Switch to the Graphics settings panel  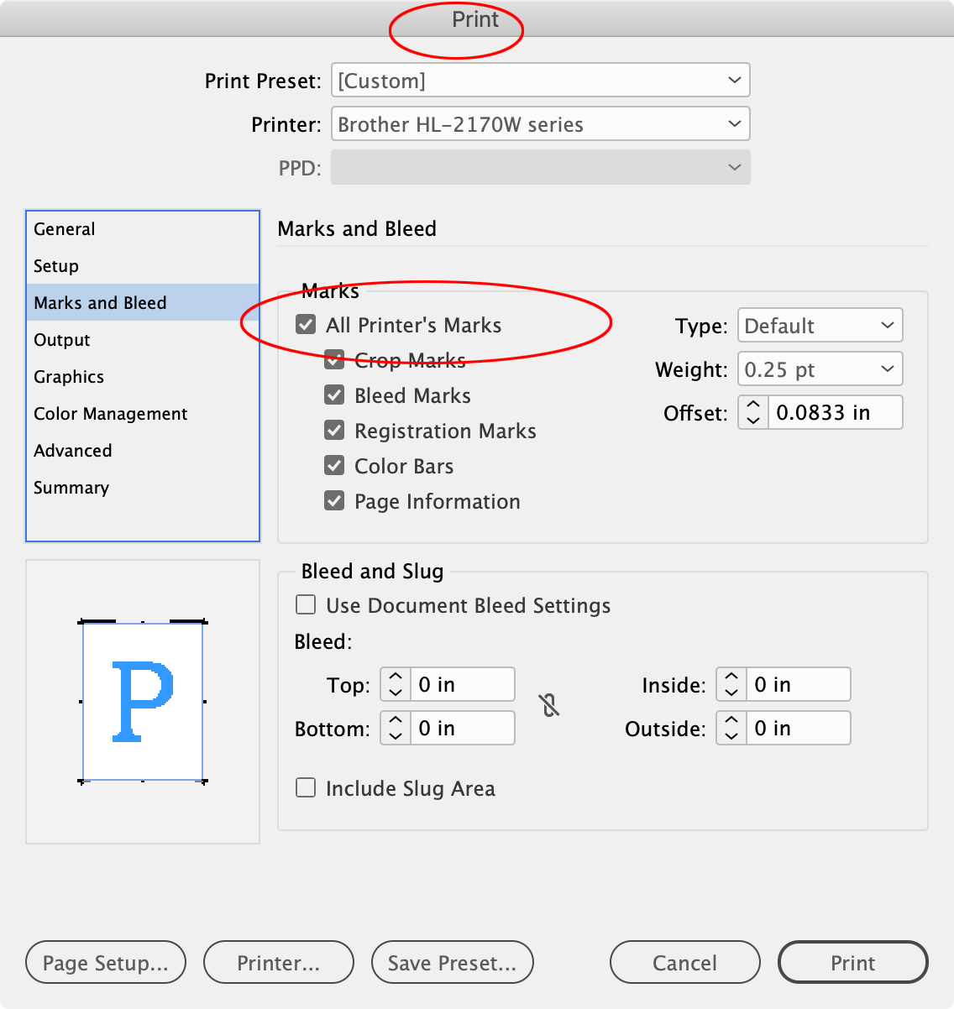coord(68,377)
